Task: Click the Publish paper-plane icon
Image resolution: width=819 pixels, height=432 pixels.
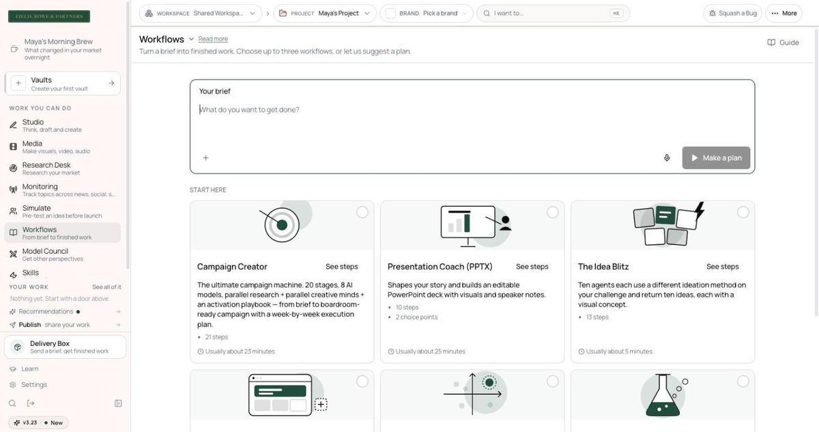Action: (x=13, y=325)
